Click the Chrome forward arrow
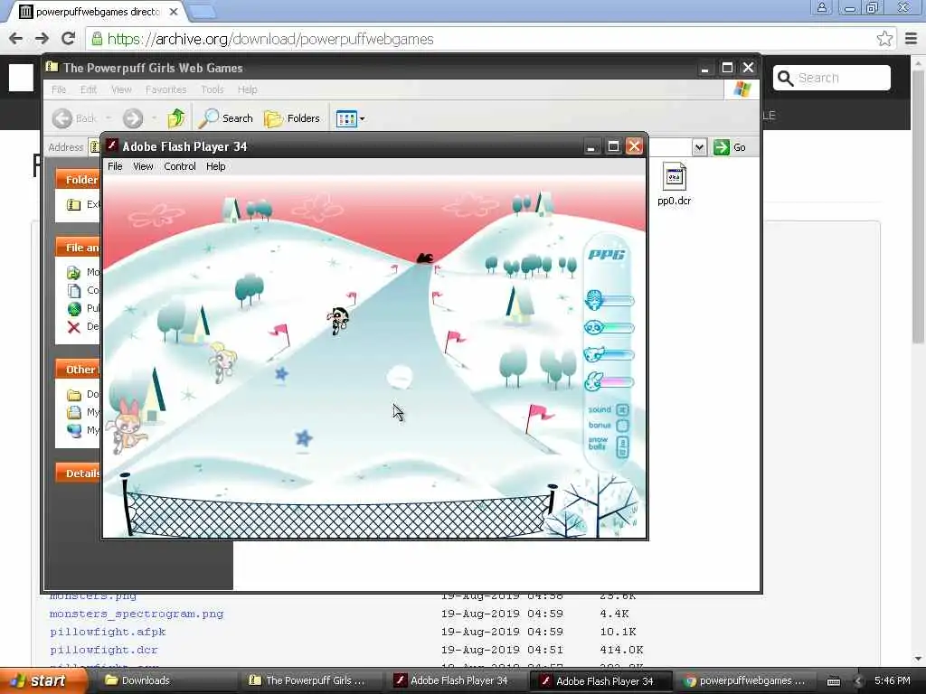Viewport: 926px width, 694px height. [x=42, y=39]
